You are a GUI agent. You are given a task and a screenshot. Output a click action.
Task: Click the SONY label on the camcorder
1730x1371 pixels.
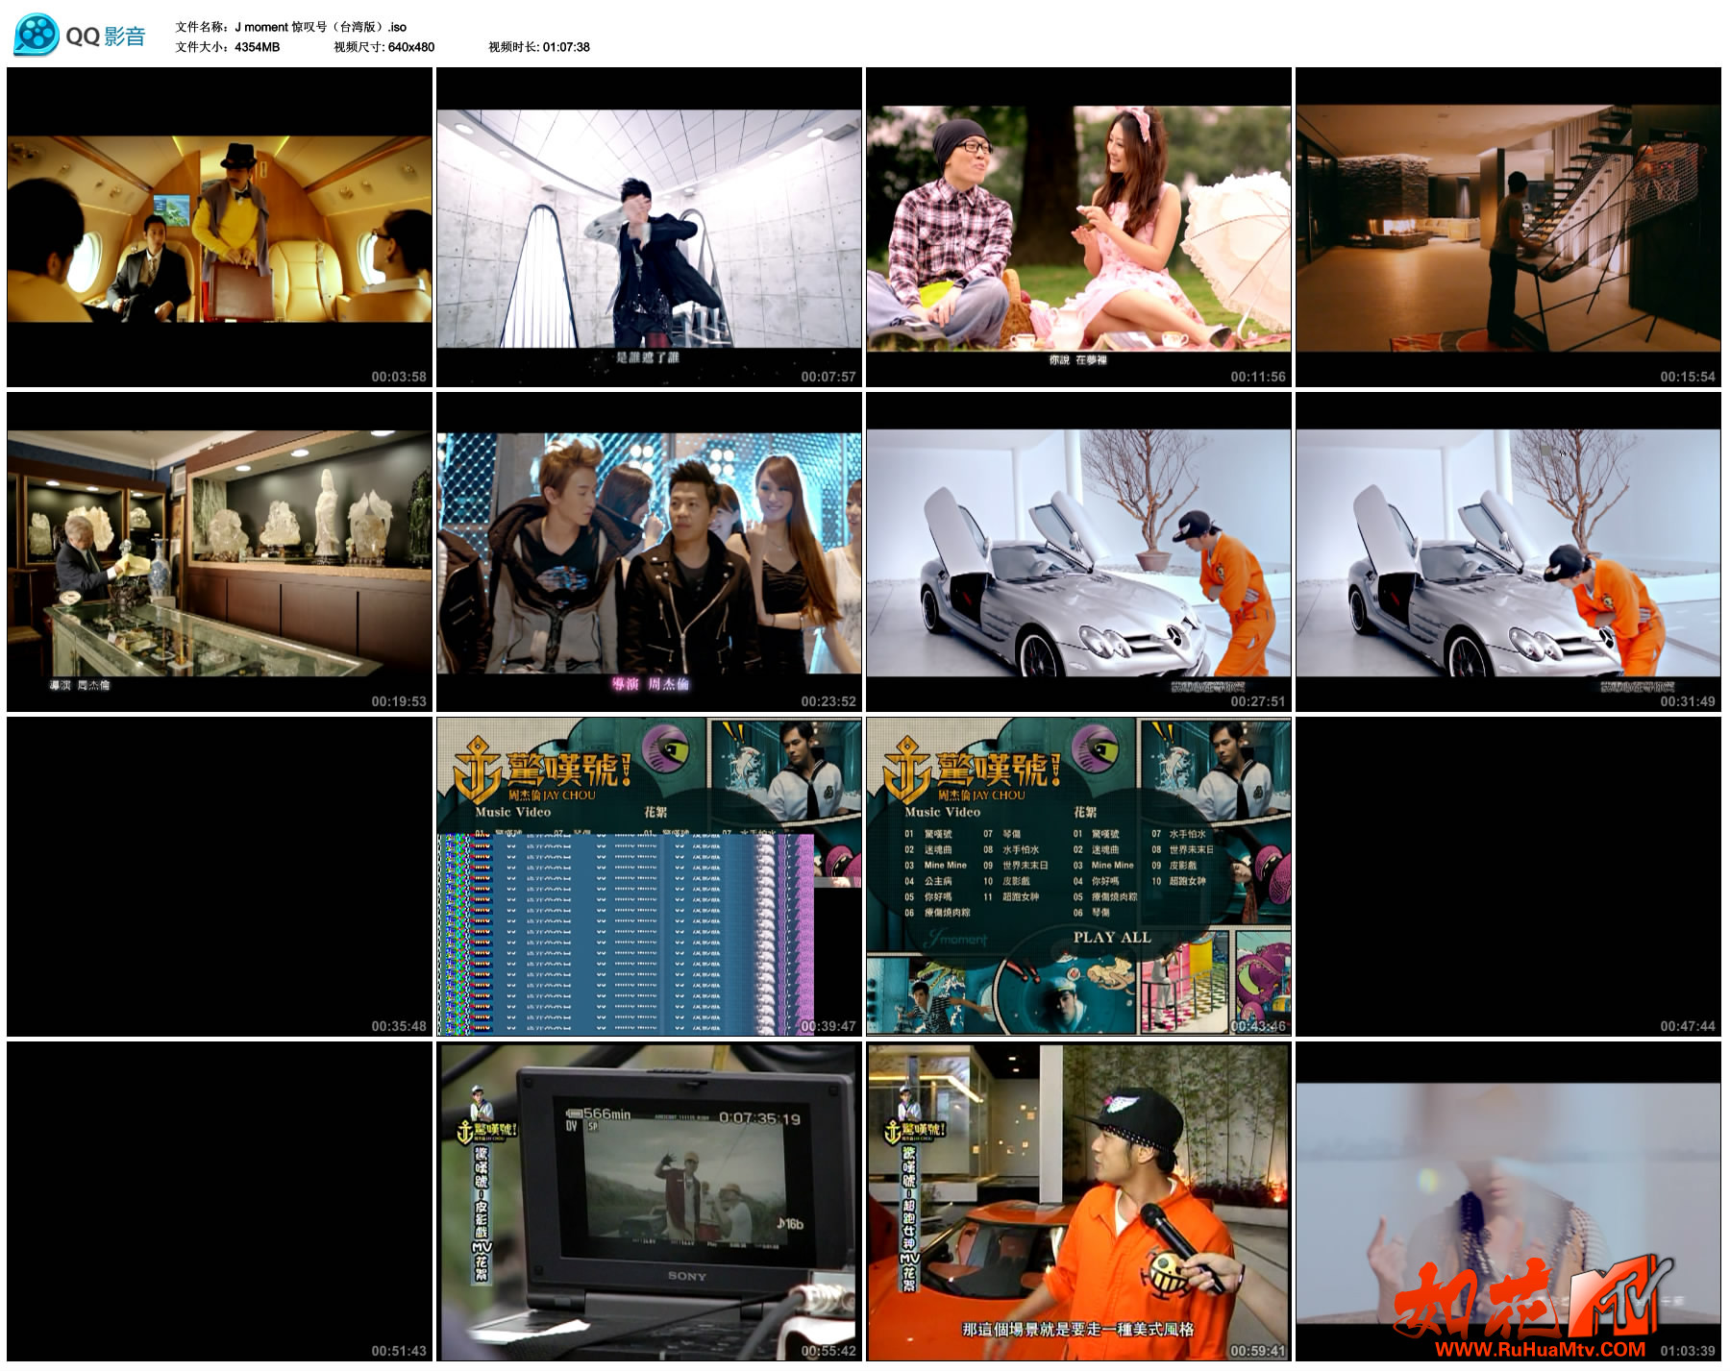[x=687, y=1276]
